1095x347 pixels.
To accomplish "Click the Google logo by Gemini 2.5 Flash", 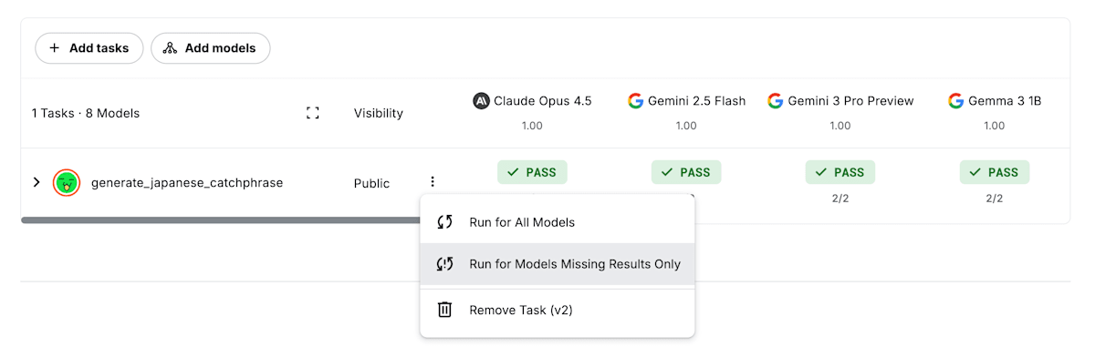I will (x=635, y=101).
